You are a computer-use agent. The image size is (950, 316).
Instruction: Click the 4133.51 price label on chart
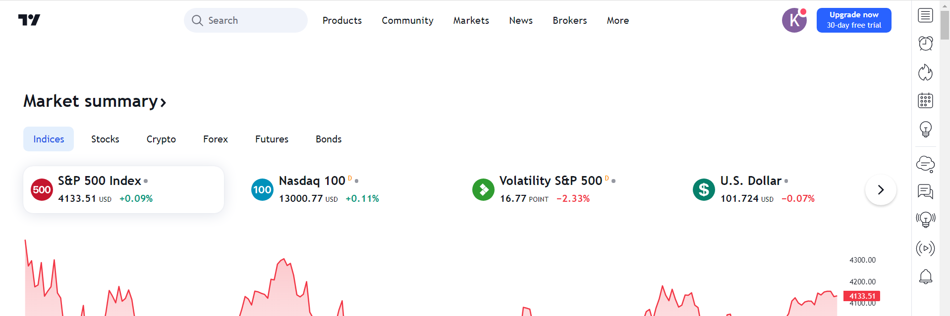(x=862, y=296)
